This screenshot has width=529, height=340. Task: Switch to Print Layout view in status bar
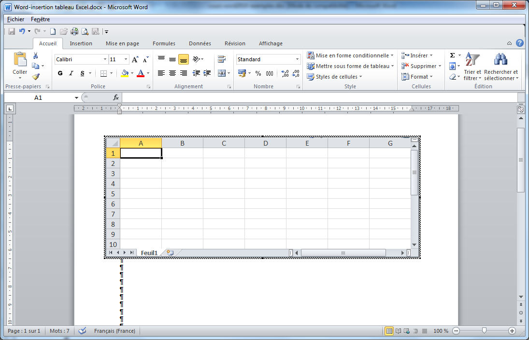click(x=389, y=331)
